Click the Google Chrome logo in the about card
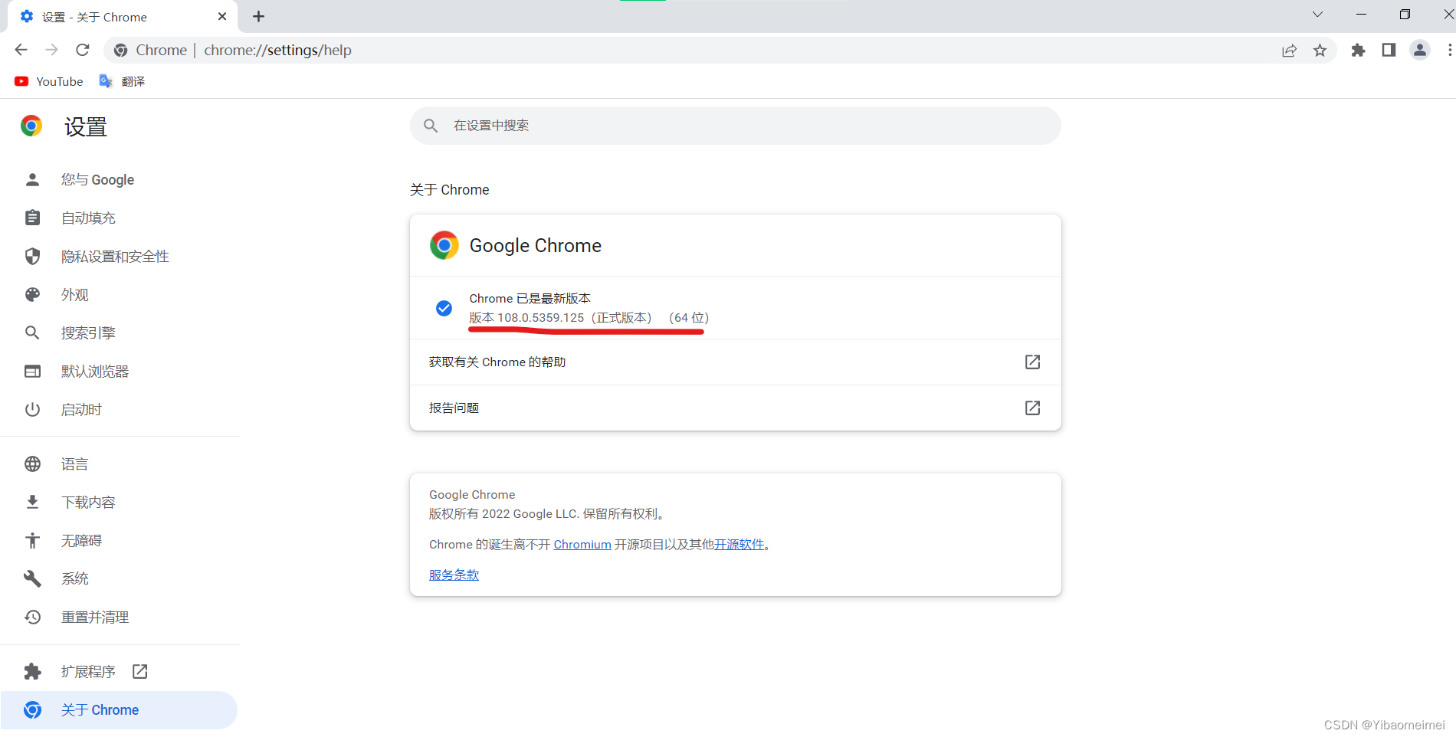 coord(444,245)
